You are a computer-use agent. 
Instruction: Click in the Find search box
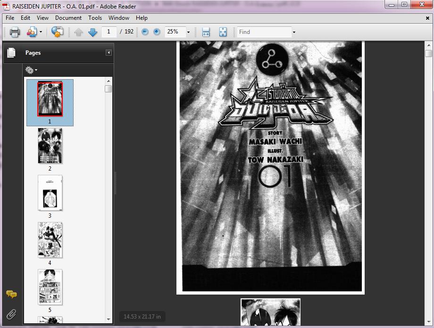pos(264,32)
